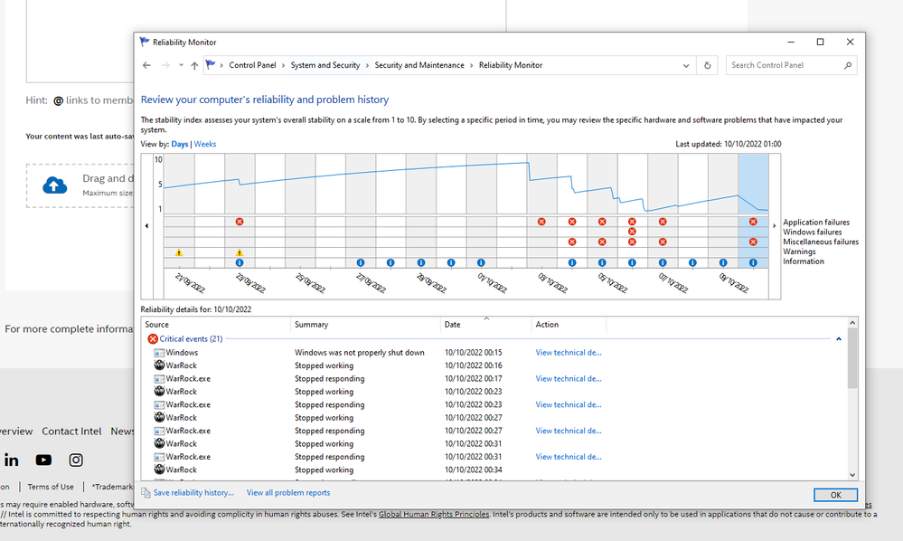The image size is (903, 541).
Task: Click the Critical events (21) group label
Action: pos(192,338)
